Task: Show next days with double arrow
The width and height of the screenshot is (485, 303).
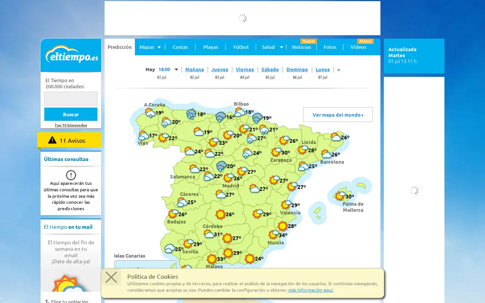Action: (339, 69)
